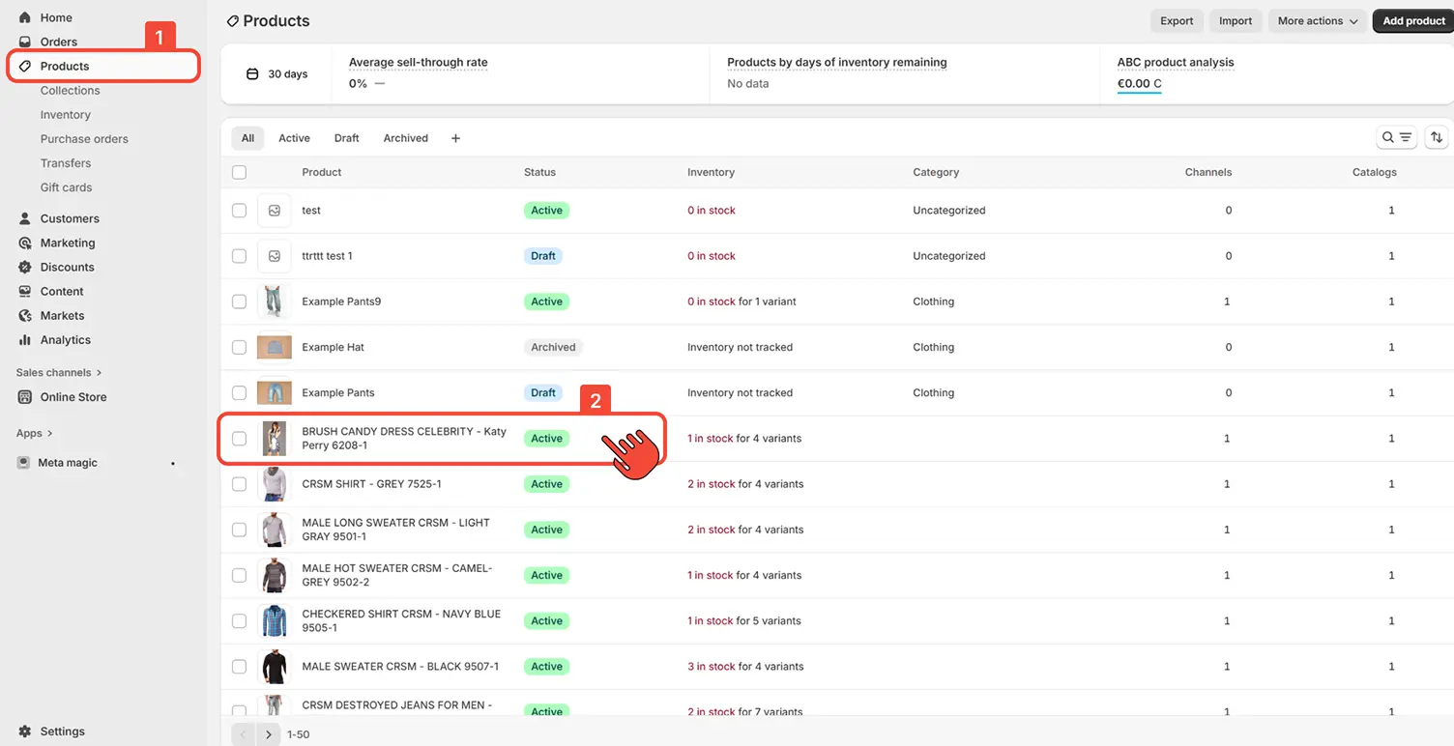Select the CRSM SHIRT - GREY checkbox
Image resolution: width=1454 pixels, height=746 pixels.
click(239, 484)
